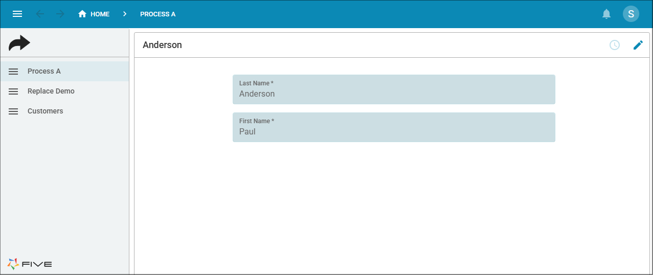The image size is (653, 275).
Task: Select Process A in sidebar
Action: (64, 71)
